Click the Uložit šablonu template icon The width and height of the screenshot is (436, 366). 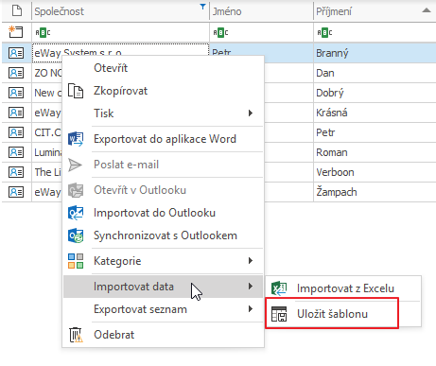(279, 314)
